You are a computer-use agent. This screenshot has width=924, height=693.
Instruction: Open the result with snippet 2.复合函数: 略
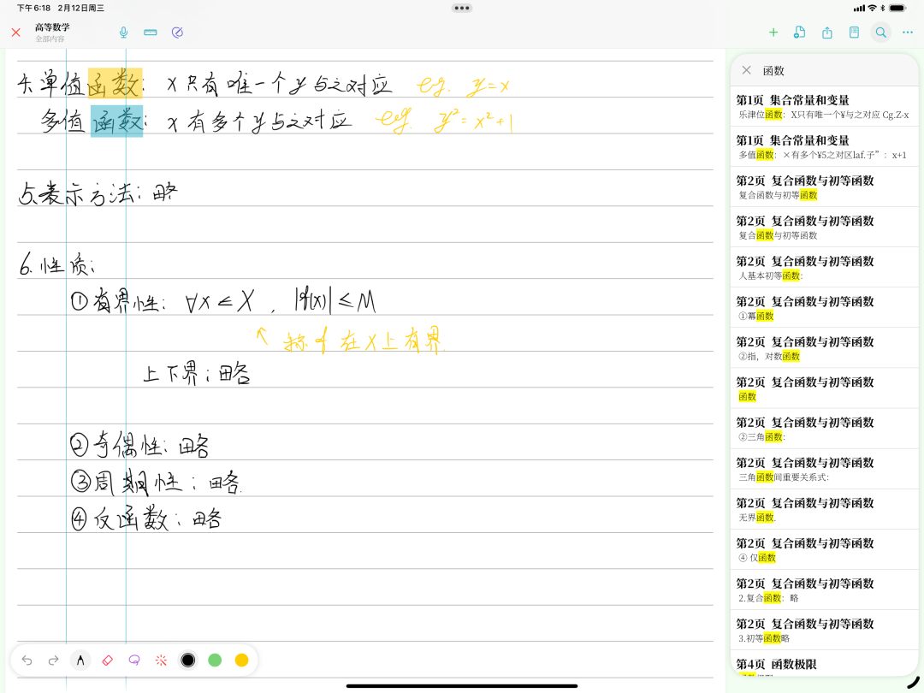[x=825, y=589]
